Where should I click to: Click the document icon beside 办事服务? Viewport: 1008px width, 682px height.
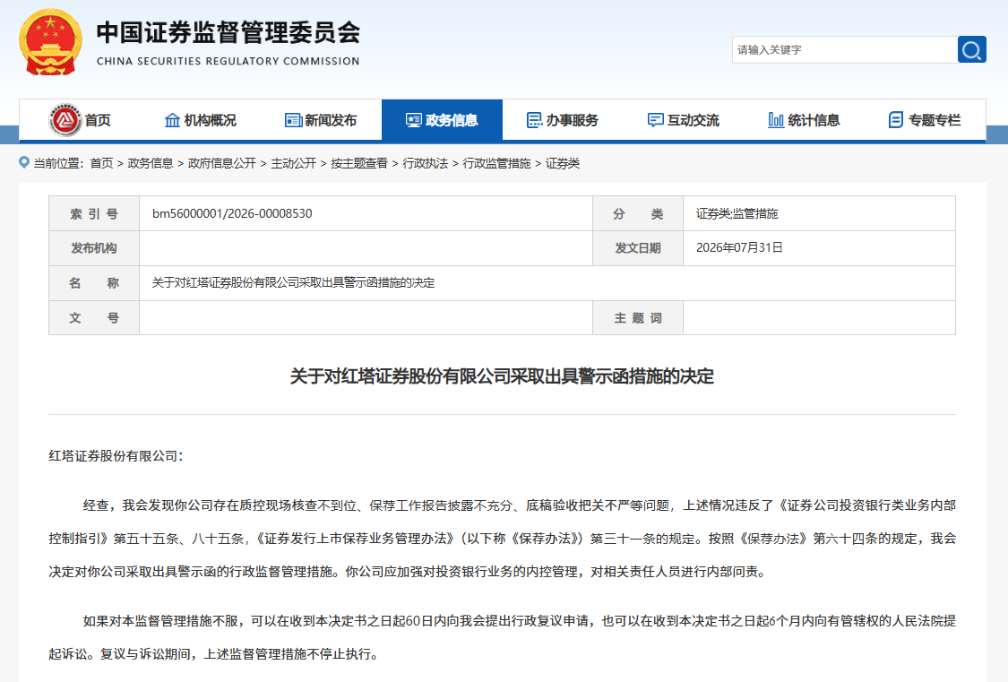pos(534,120)
